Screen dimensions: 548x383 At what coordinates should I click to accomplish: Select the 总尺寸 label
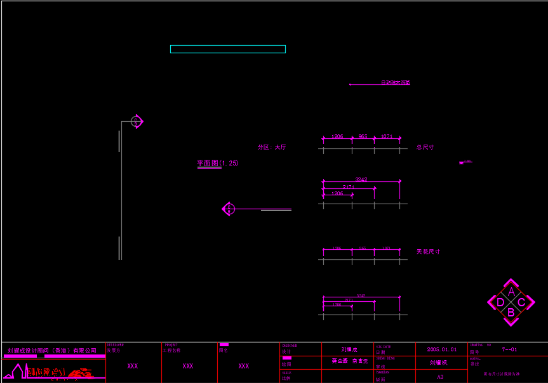click(425, 147)
